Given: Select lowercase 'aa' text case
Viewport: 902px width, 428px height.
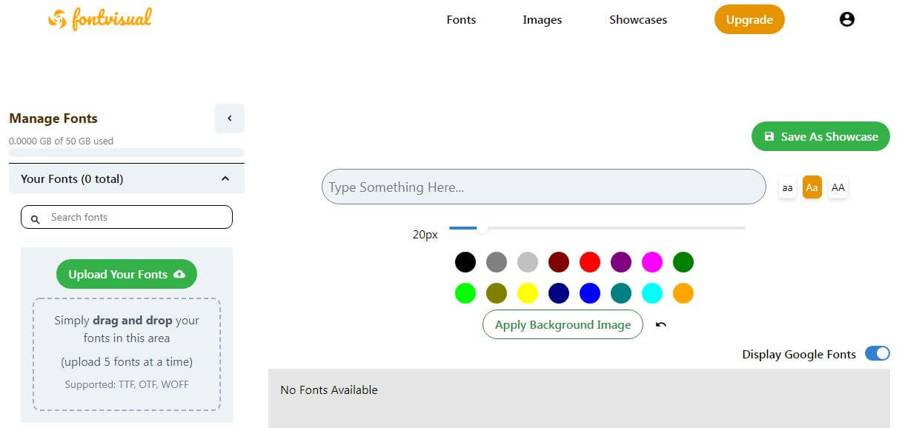Looking at the screenshot, I should 787,187.
